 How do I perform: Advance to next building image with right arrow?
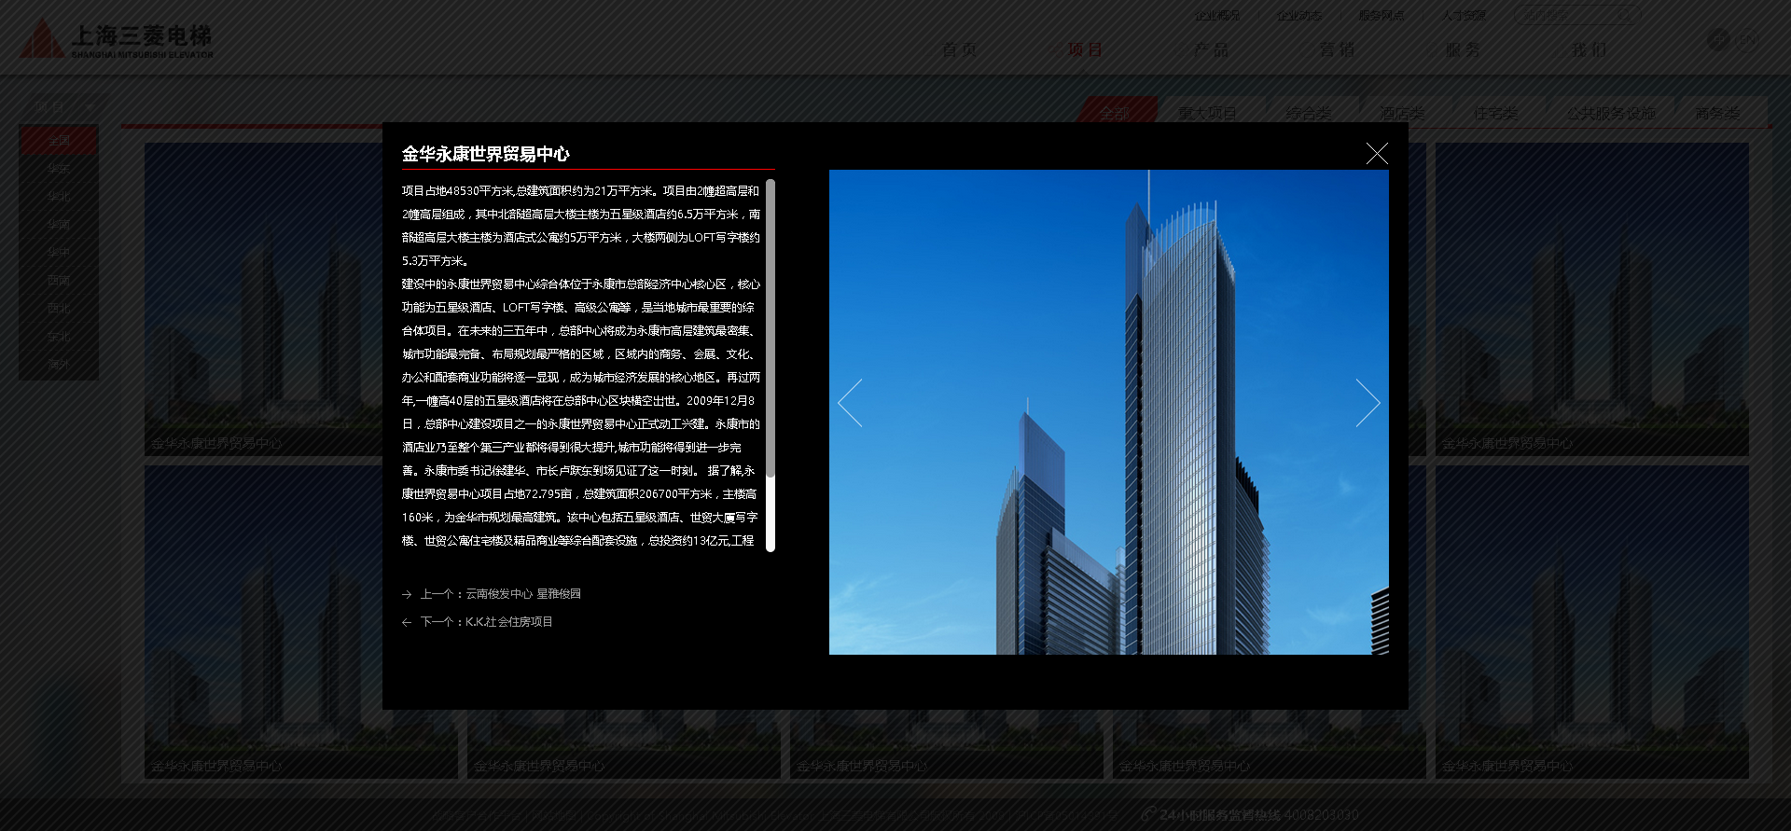1368,403
